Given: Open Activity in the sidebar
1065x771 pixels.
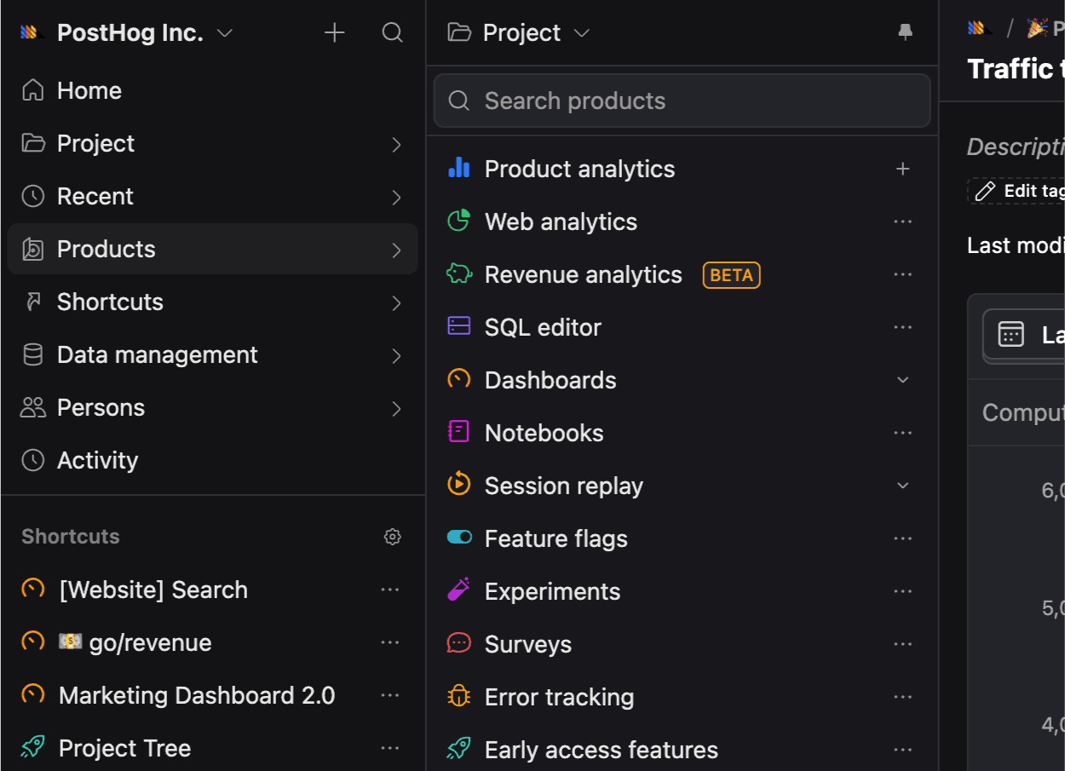Looking at the screenshot, I should coord(212,460).
